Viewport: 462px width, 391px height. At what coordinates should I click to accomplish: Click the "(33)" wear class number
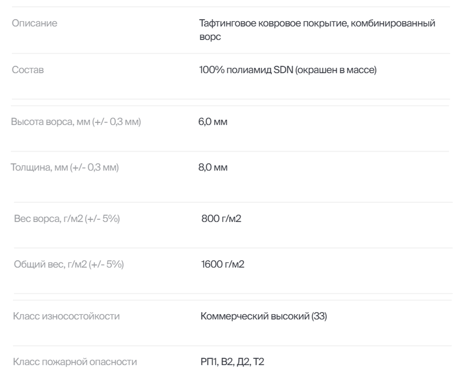coord(319,316)
